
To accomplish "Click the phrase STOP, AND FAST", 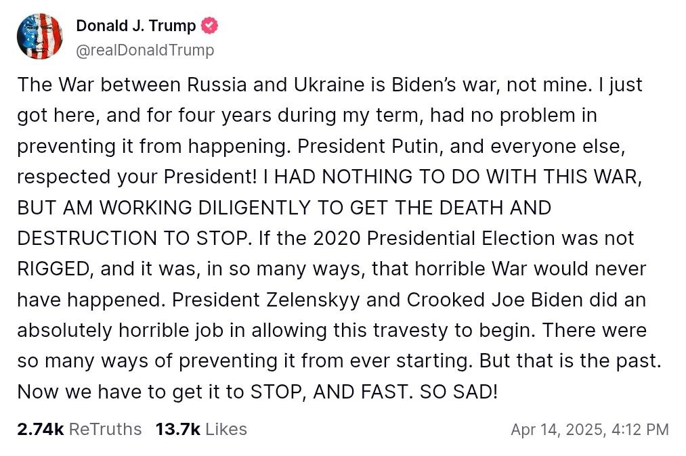I will coord(328,391).
